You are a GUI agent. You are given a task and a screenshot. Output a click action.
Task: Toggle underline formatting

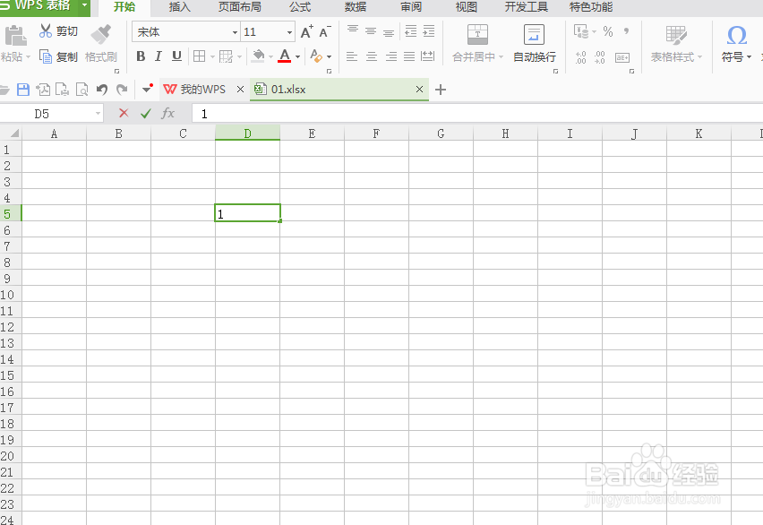pyautogui.click(x=176, y=56)
